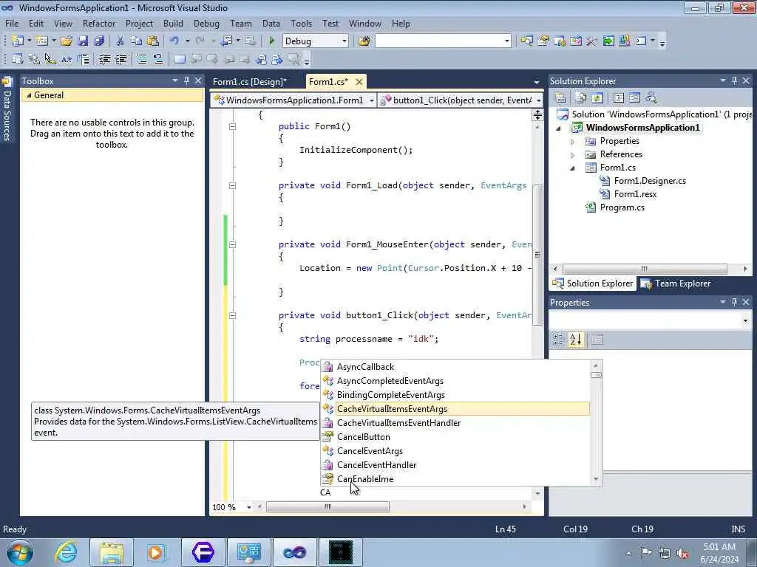Switch to the Form1.cs [Design]* tab
The image size is (757, 567).
pyautogui.click(x=250, y=81)
